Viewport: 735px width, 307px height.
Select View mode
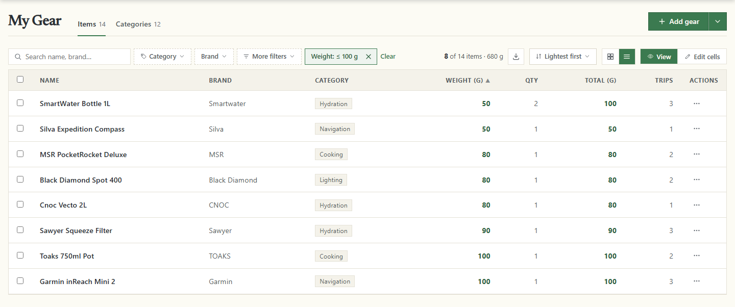coord(659,57)
